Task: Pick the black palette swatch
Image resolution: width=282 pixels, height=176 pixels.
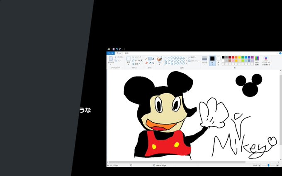Action: click(223, 57)
